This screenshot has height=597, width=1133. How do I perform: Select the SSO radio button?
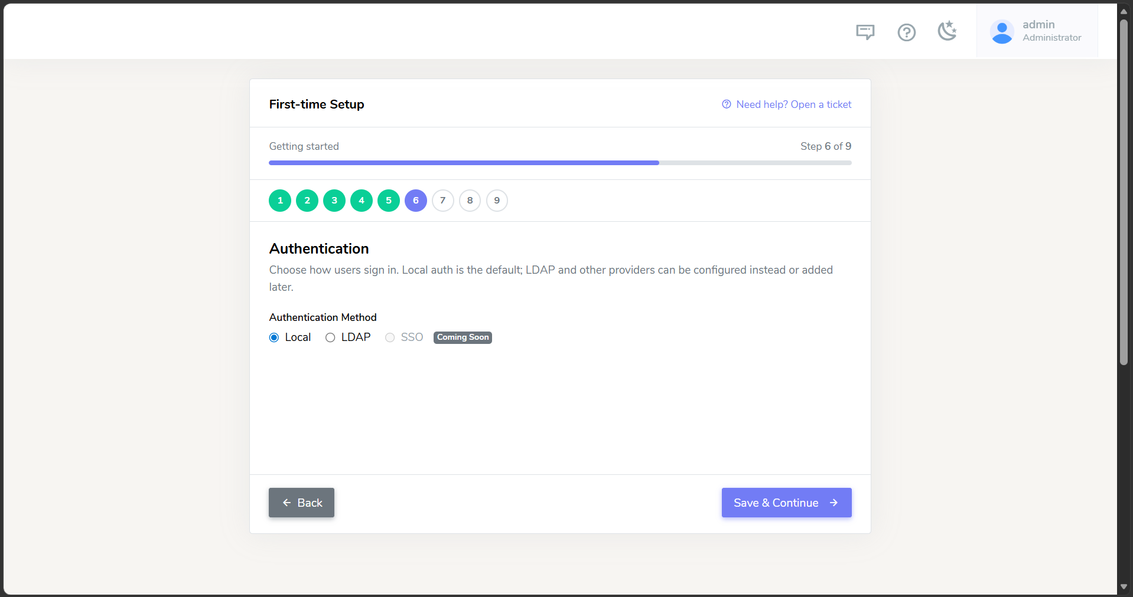[390, 337]
